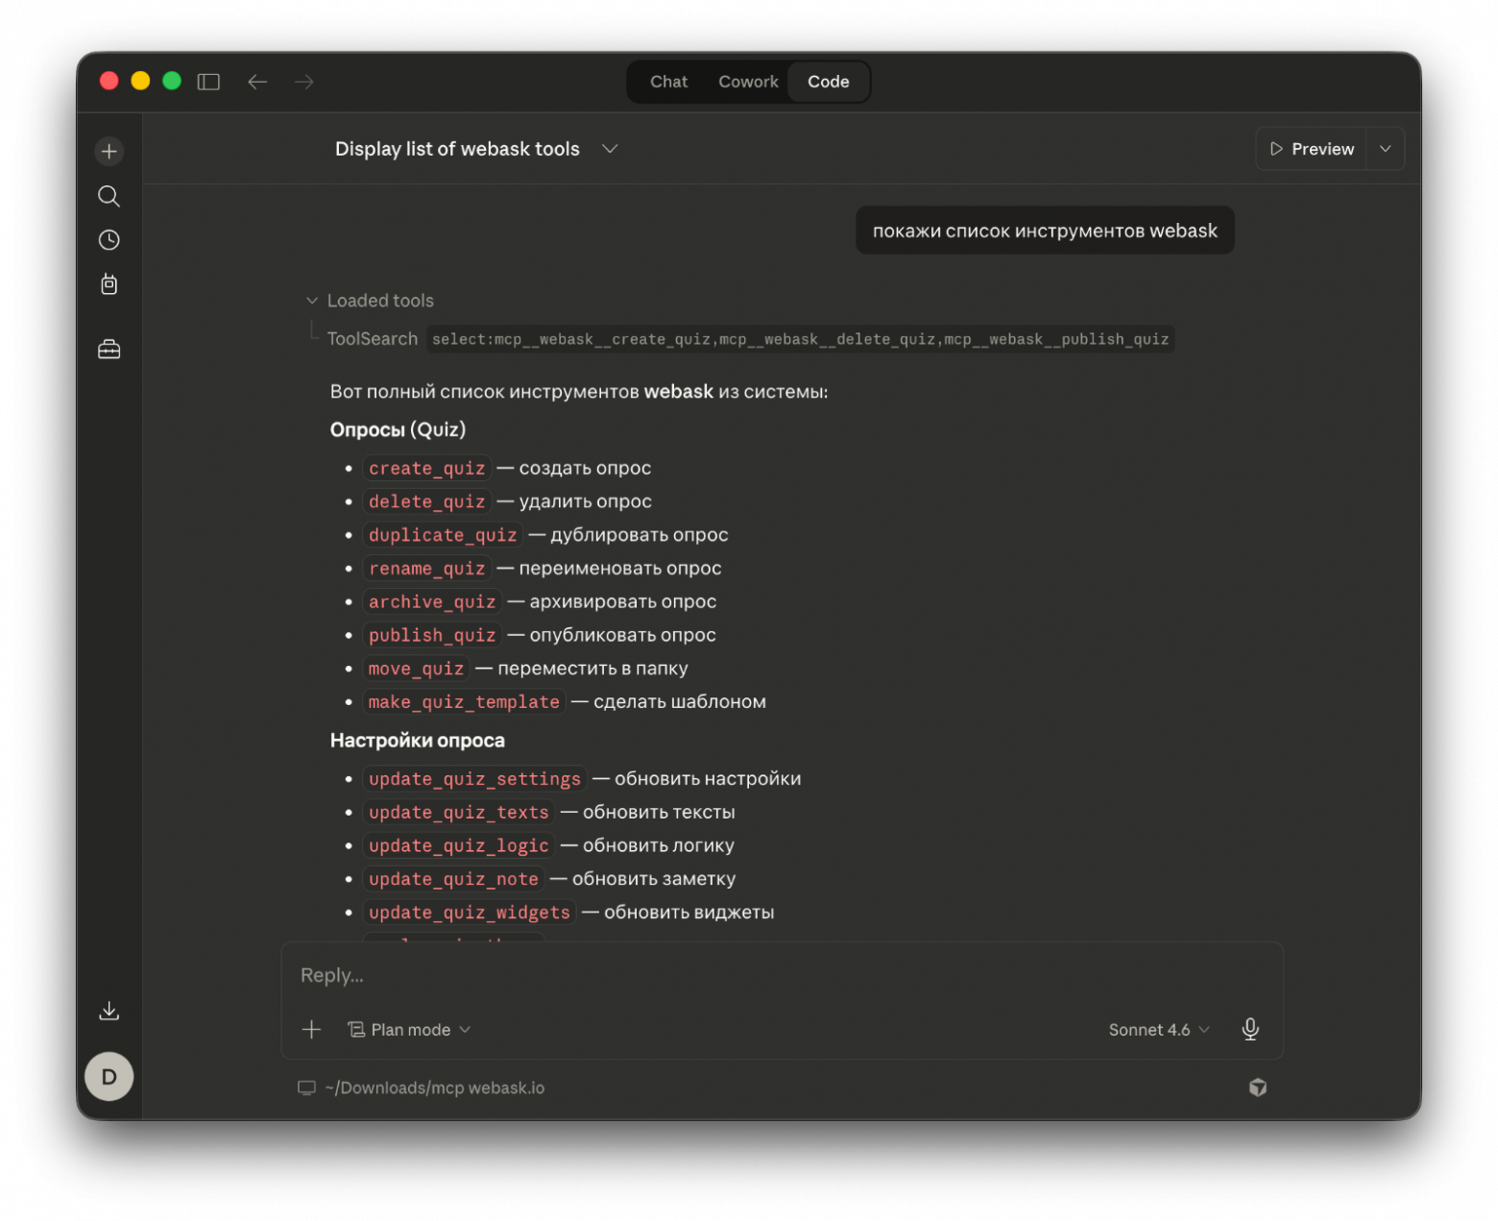Screen dimensions: 1498x1221
Task: Open the robot agents icon in sidebar
Action: point(109,284)
